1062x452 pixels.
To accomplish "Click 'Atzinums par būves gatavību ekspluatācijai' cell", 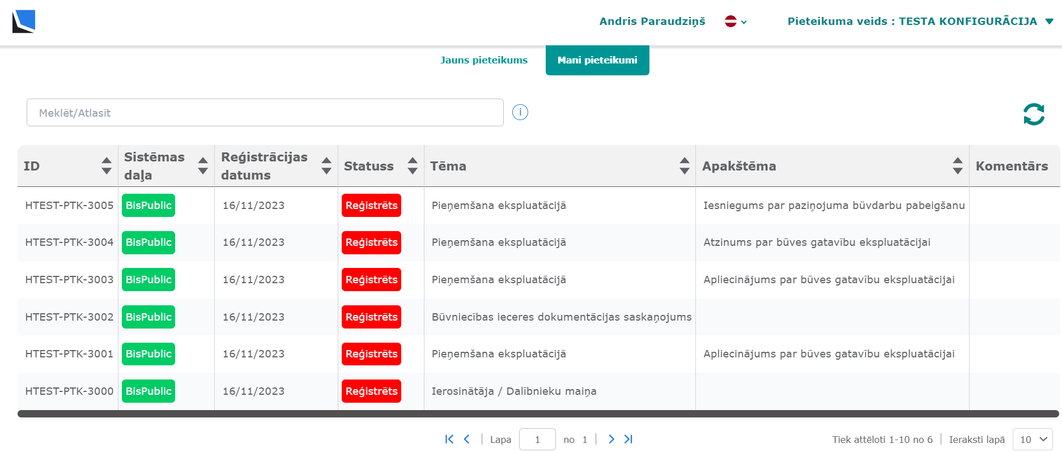I will [x=817, y=242].
